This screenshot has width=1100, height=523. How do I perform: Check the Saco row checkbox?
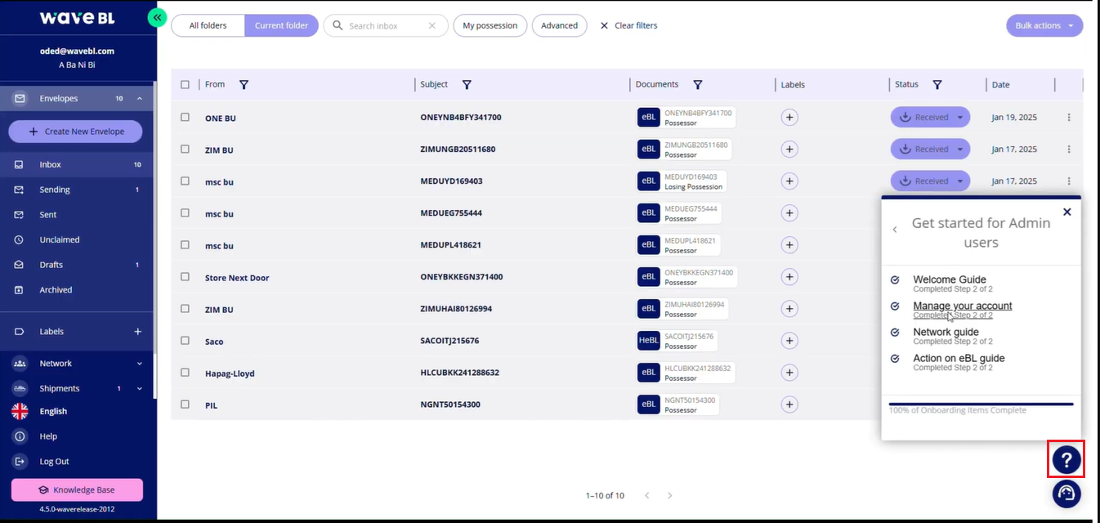[185, 341]
